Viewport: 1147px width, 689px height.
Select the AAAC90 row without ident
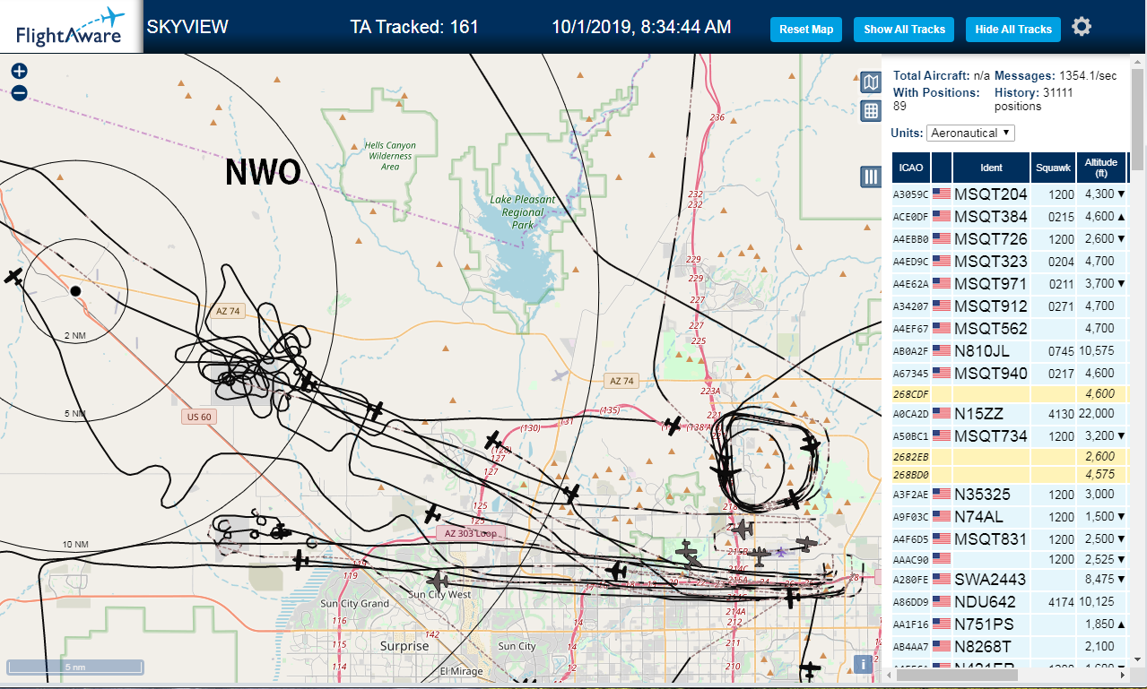click(1009, 559)
